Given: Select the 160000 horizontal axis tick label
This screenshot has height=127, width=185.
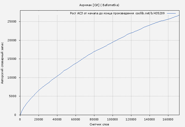Looking at the screenshot, I should coord(168,119).
